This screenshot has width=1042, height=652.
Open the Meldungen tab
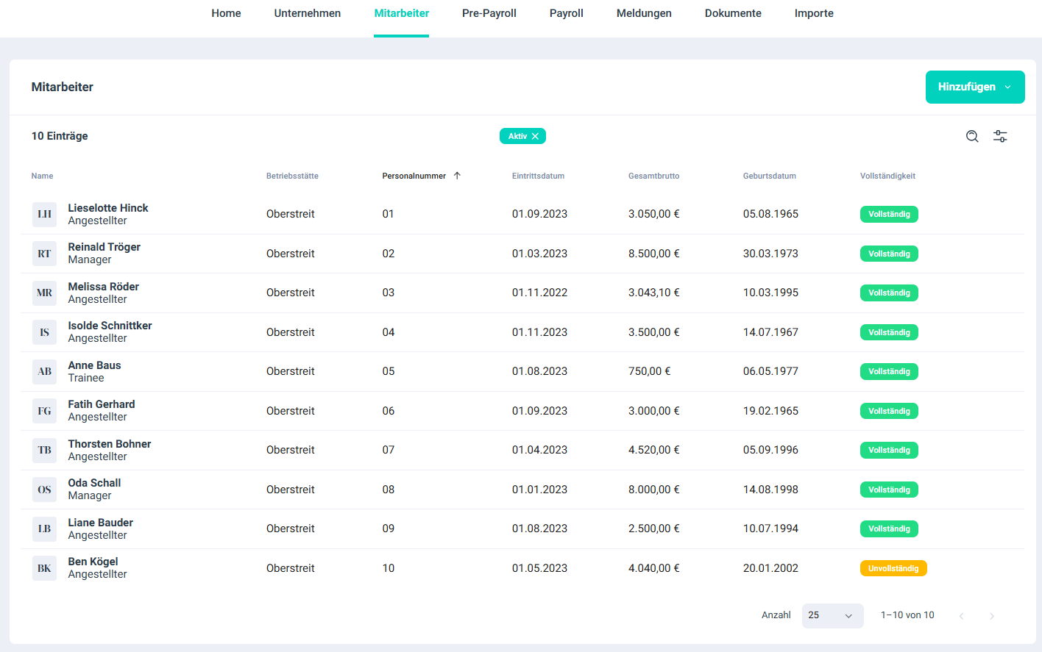click(x=643, y=13)
